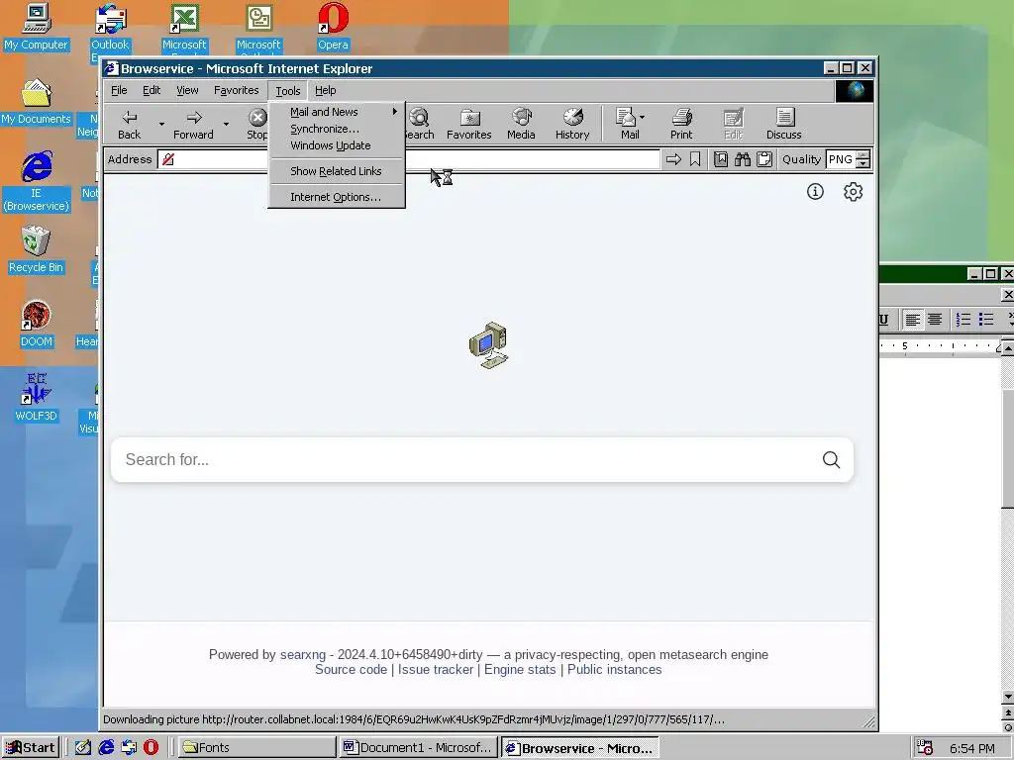The width and height of the screenshot is (1014, 760).
Task: Choose Internet Options from Tools menu
Action: pos(337,197)
